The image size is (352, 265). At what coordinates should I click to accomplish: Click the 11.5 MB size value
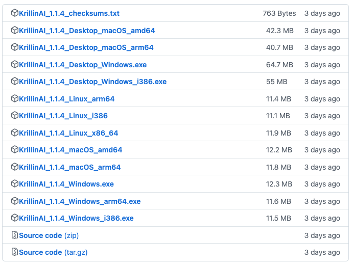[x=278, y=218]
